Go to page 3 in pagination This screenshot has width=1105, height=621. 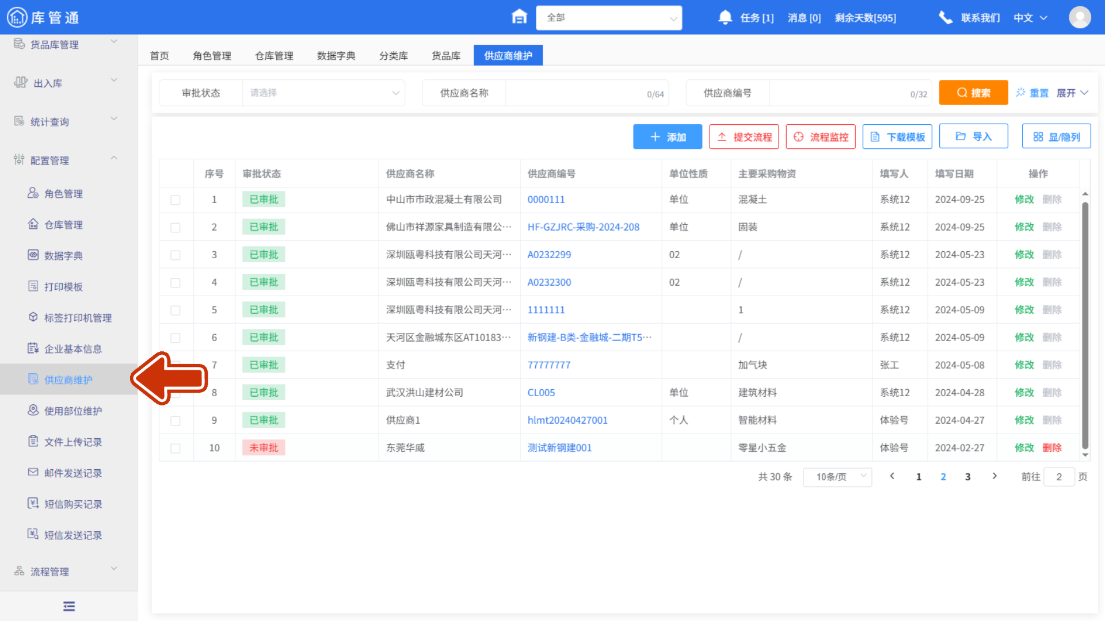click(x=968, y=477)
